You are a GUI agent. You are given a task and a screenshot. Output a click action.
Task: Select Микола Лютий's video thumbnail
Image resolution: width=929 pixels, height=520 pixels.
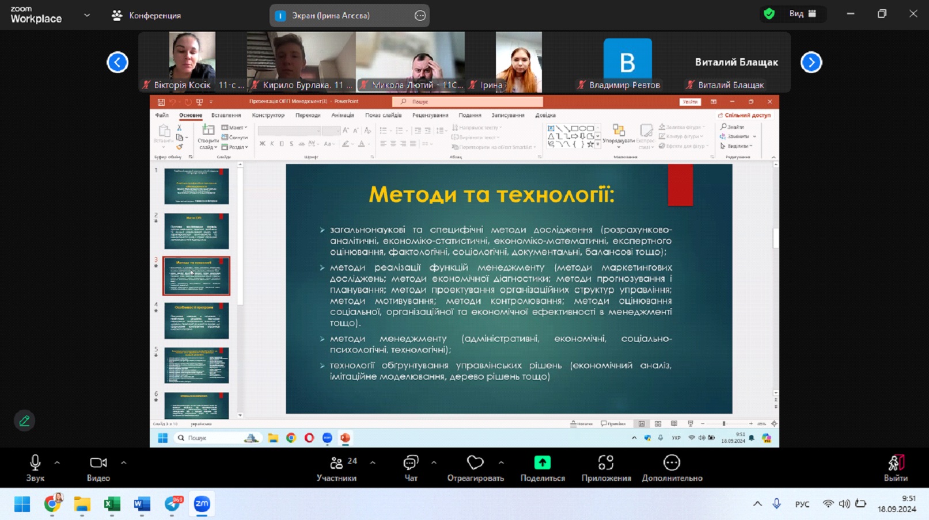pos(410,62)
